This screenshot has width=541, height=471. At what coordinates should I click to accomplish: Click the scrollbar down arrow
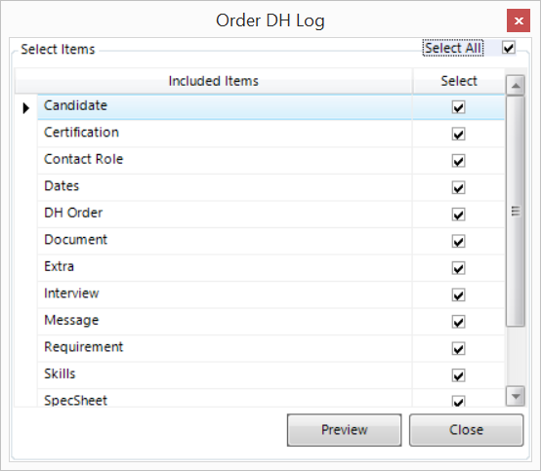click(516, 396)
